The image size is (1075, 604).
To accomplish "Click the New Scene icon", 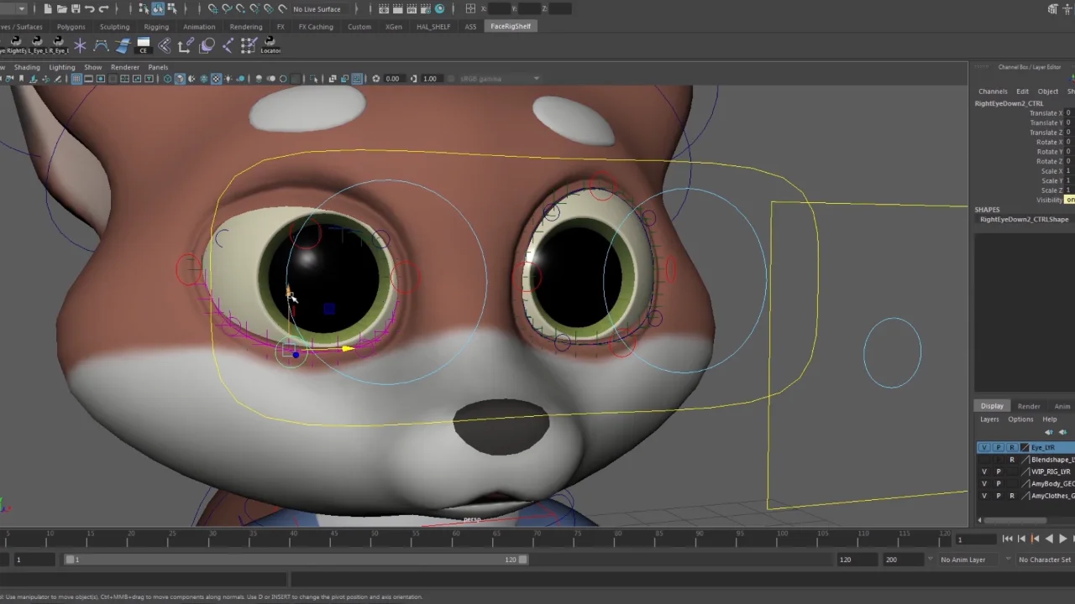I will point(48,9).
